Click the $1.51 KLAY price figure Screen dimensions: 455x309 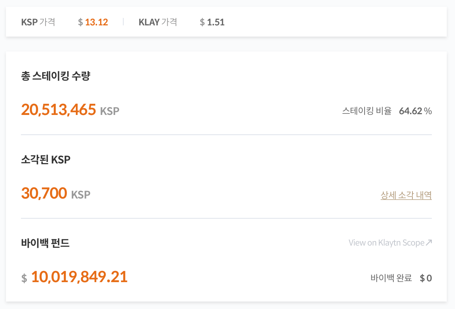tap(212, 22)
